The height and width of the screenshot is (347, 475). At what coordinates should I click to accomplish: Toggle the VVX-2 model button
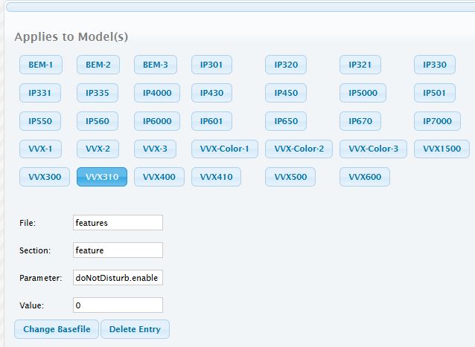pos(98,149)
